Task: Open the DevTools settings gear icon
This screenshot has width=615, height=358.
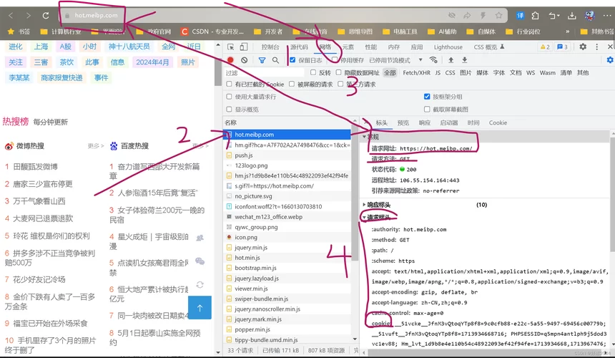Action: point(583,47)
